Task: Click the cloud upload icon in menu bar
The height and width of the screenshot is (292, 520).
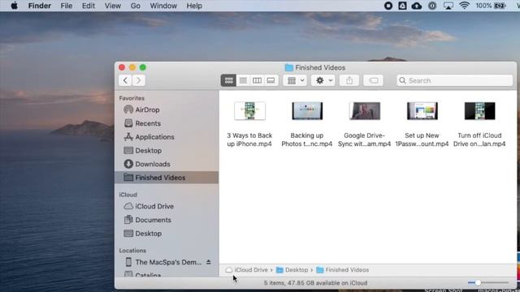Action: pos(417,6)
